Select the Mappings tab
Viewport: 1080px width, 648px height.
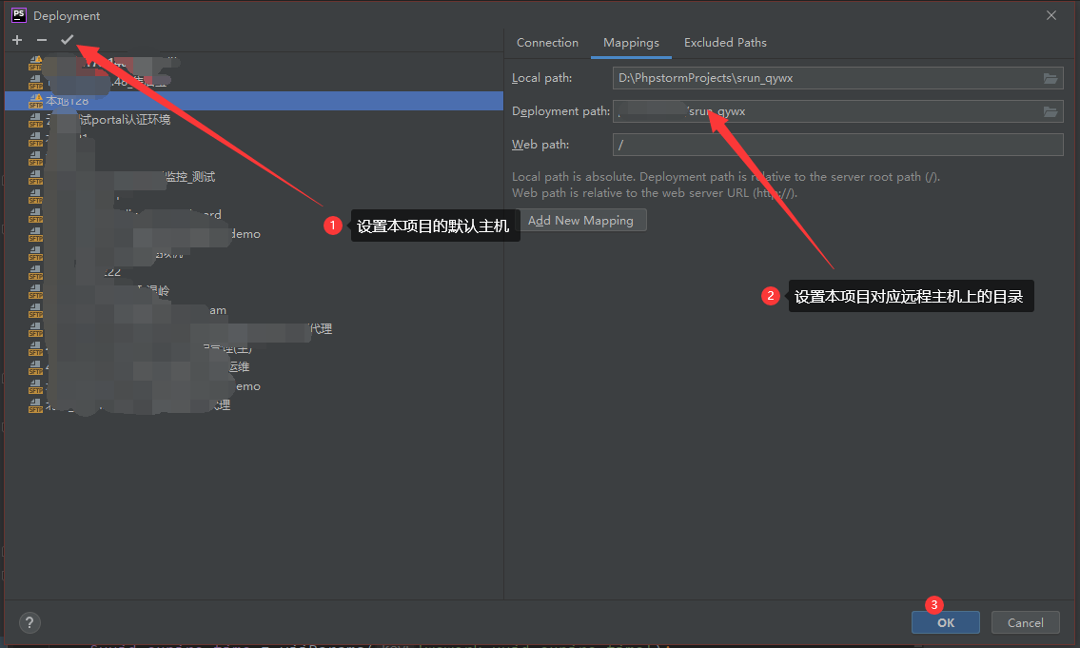pyautogui.click(x=631, y=43)
